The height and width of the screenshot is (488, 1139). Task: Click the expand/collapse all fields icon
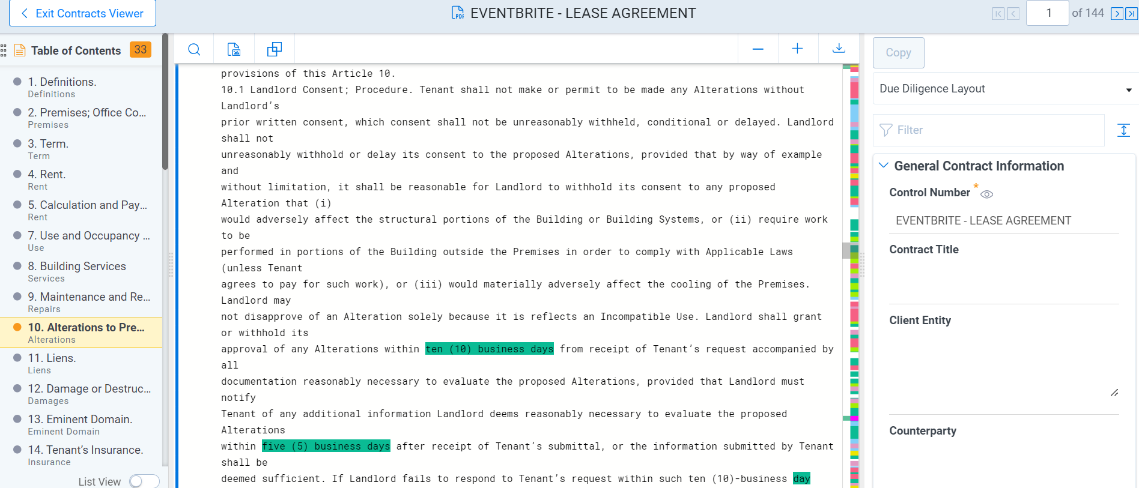coord(1124,130)
